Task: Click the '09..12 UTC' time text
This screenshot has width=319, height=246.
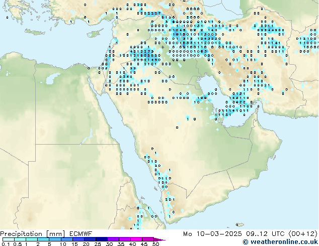Action: (265, 234)
